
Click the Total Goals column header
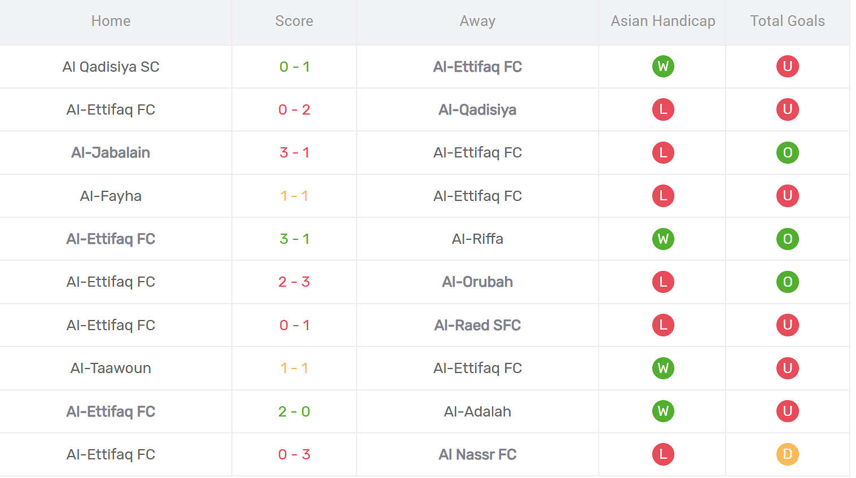(787, 21)
